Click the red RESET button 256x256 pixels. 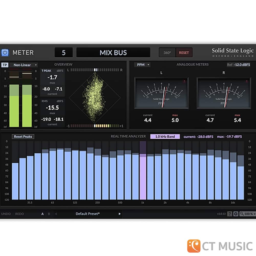click(x=184, y=52)
